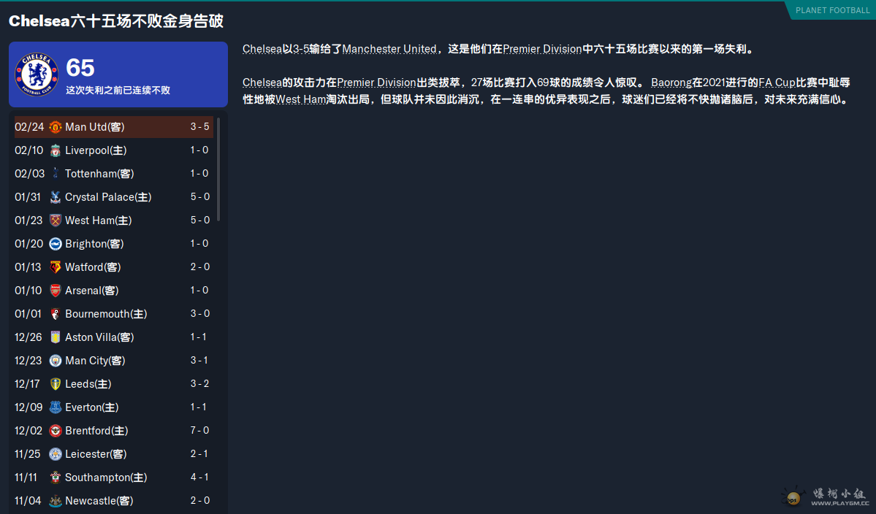876x514 pixels.
Task: Open the West Ham link in article text
Action: coord(301,100)
